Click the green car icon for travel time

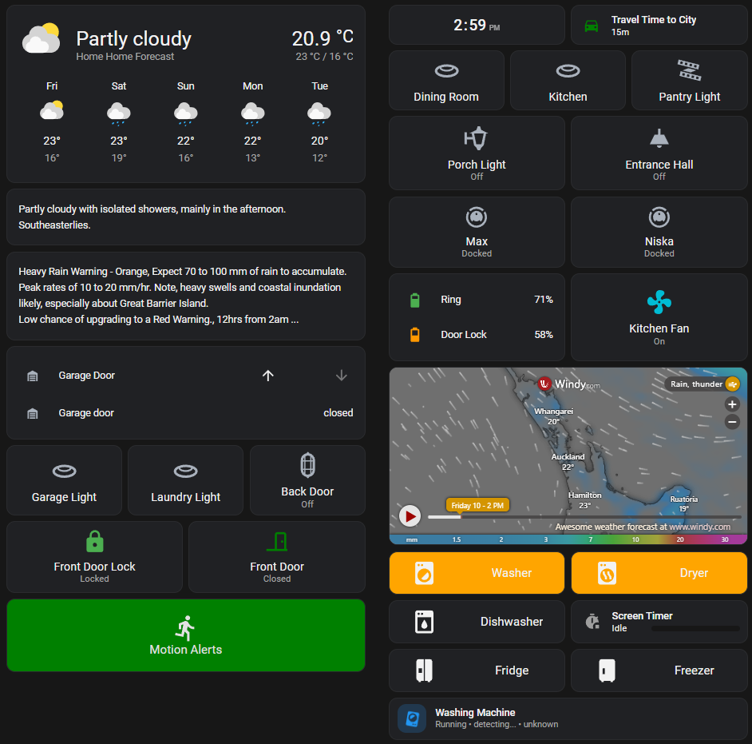pyautogui.click(x=592, y=26)
